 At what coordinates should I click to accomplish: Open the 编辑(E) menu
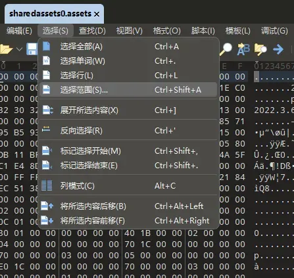(19, 31)
